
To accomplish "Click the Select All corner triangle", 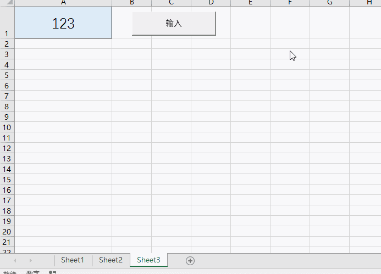I will tap(9, 3).
